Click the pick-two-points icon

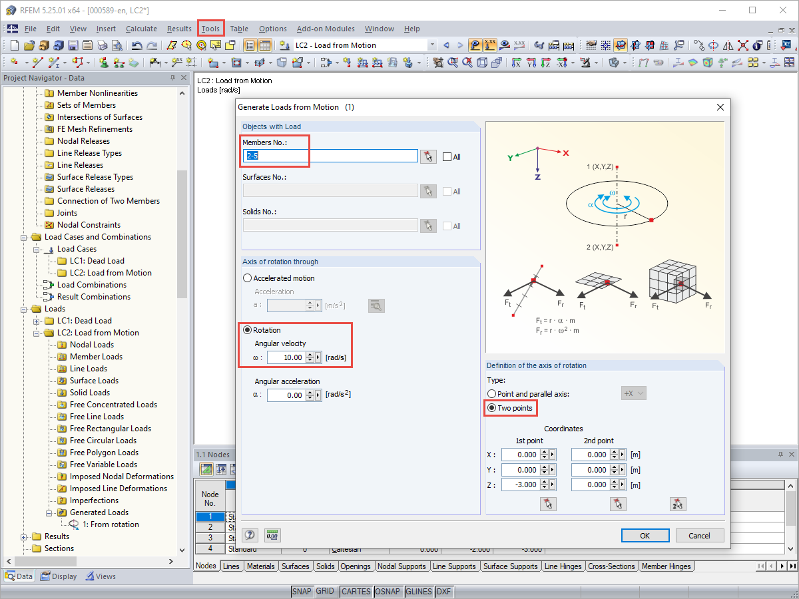coord(678,503)
